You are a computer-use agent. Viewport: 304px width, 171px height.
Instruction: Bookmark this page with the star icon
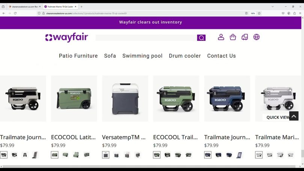[259, 13]
